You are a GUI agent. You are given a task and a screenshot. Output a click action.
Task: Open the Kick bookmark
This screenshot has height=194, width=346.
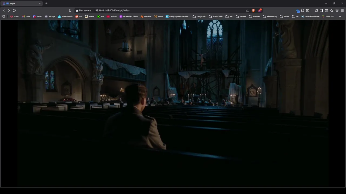click(x=101, y=16)
